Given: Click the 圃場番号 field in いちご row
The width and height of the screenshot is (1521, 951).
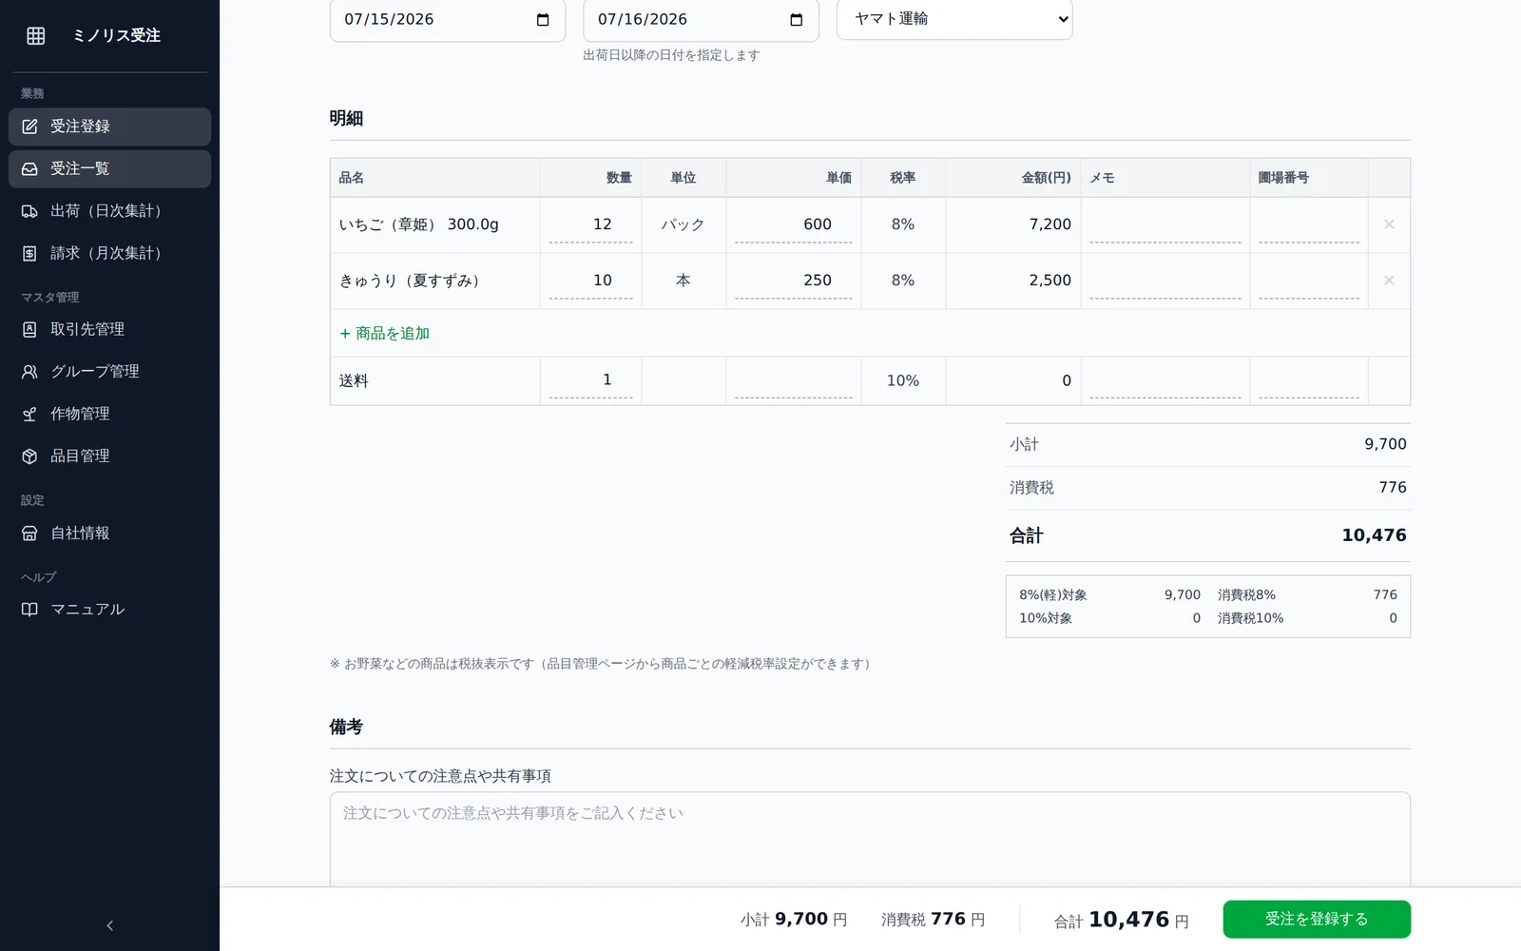Looking at the screenshot, I should (x=1309, y=225).
